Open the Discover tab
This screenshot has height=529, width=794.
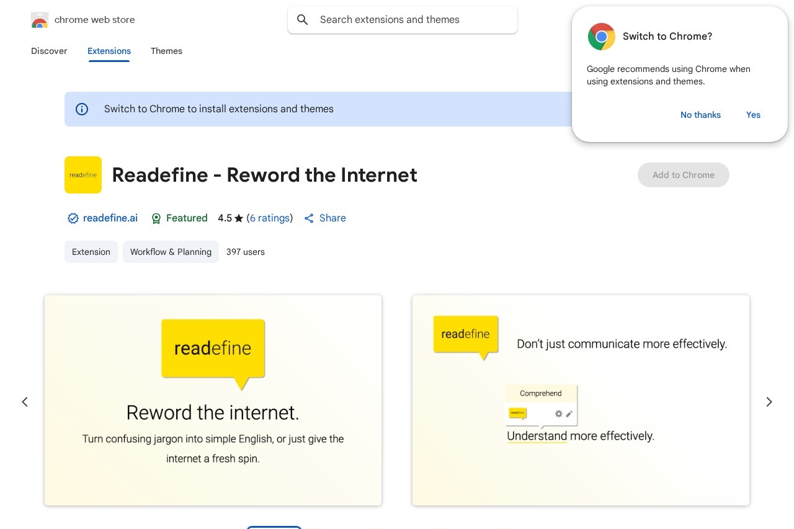tap(49, 51)
